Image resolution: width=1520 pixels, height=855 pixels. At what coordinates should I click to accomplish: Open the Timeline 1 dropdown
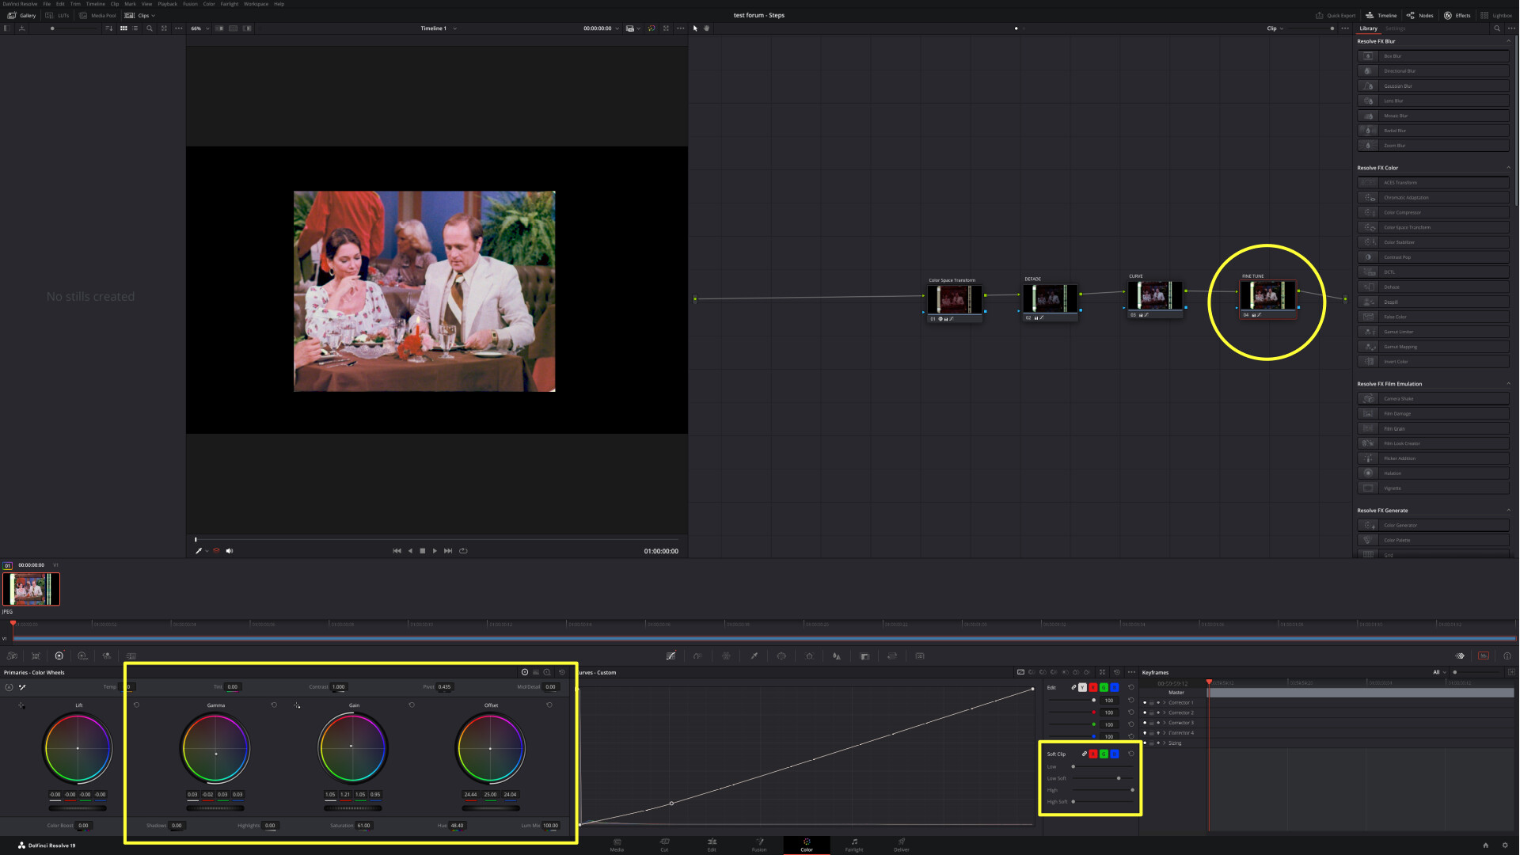coord(454,28)
